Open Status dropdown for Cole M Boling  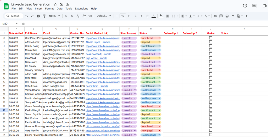tap(159, 46)
